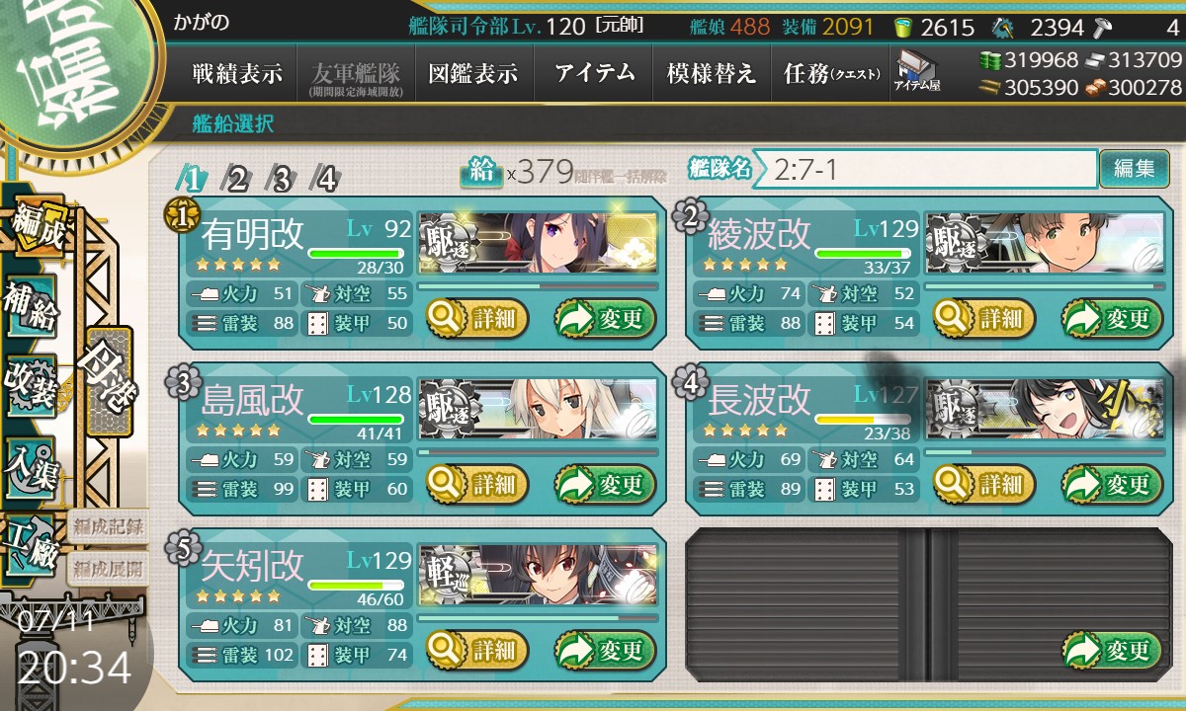Open the 入渠 docking sidebar icon

coord(30,464)
